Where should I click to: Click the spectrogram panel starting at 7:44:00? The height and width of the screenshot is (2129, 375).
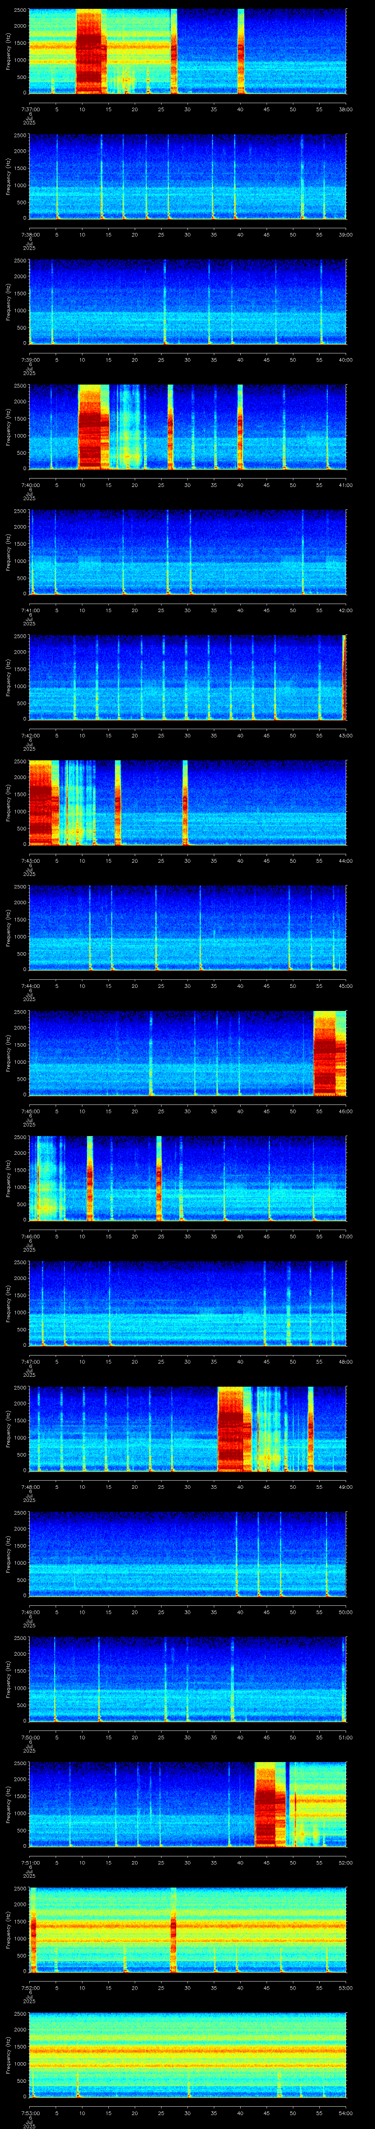(x=188, y=928)
